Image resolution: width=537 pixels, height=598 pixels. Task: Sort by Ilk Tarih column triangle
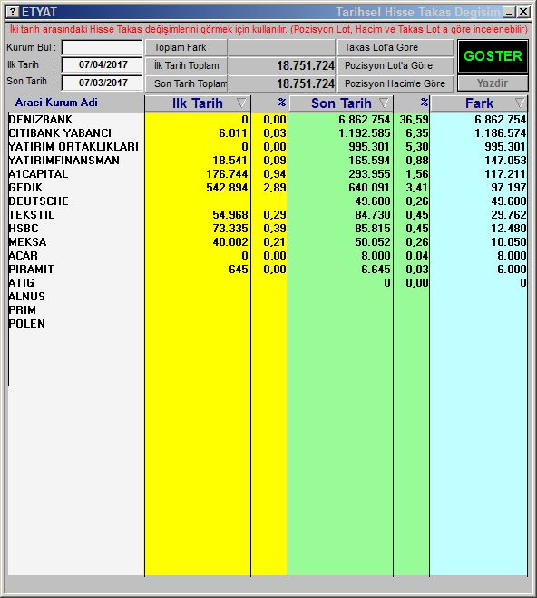coord(241,103)
